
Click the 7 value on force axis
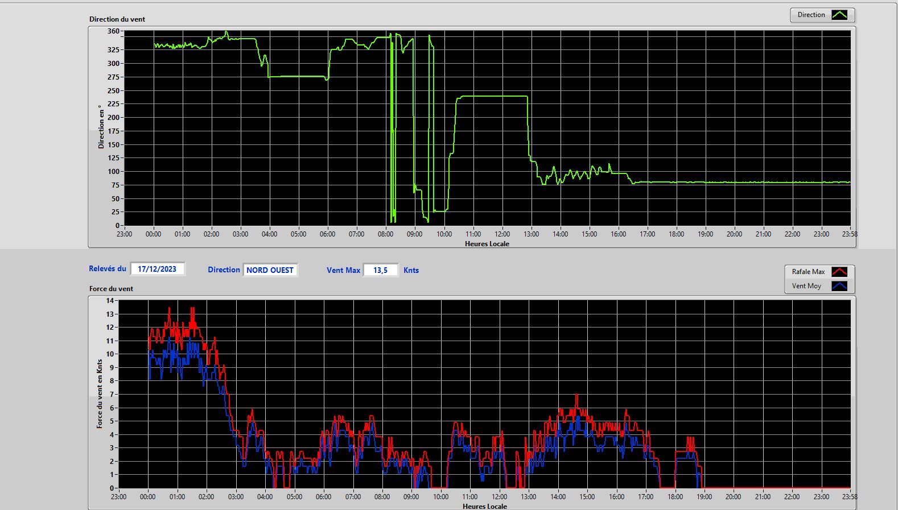[x=112, y=394]
